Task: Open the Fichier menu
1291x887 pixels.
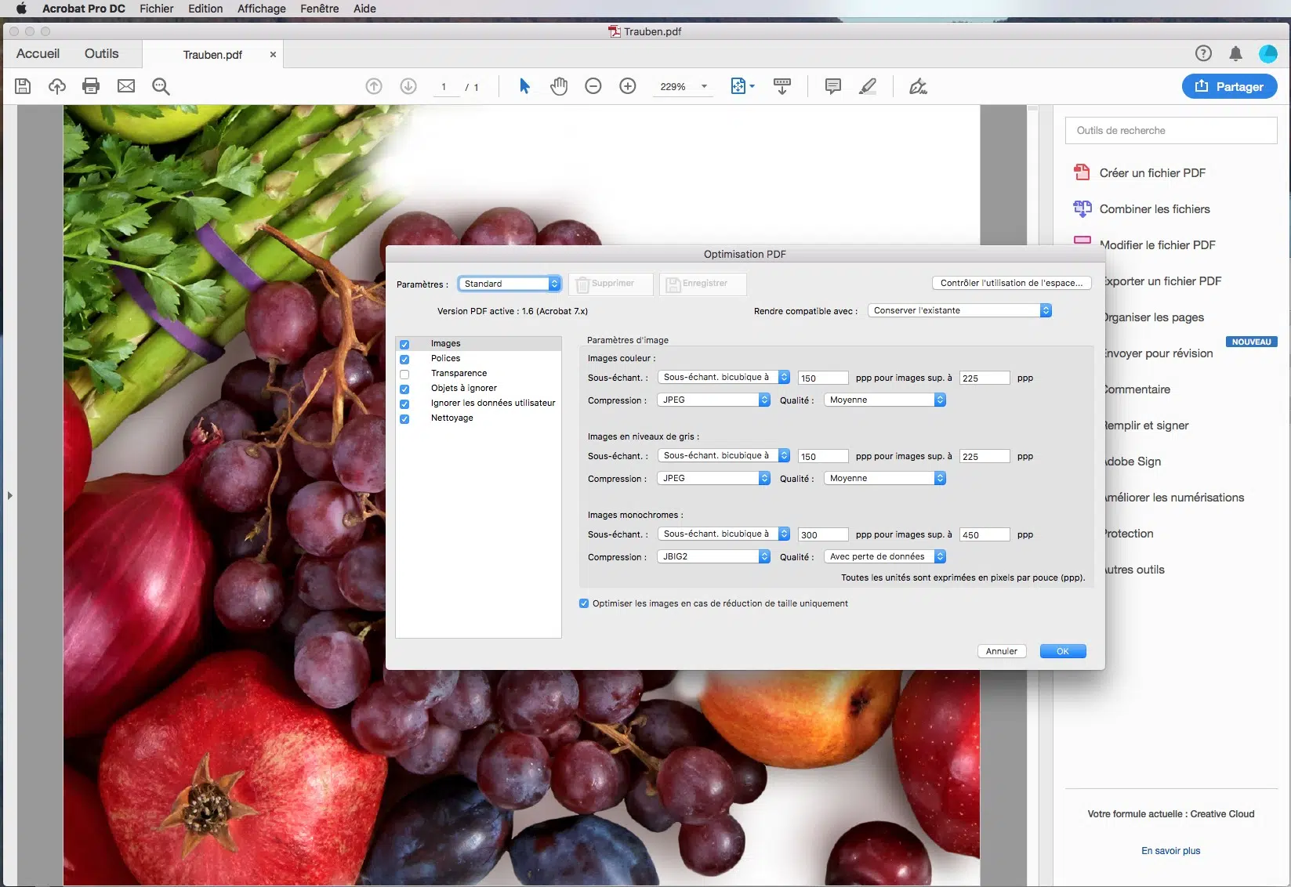Action: pos(157,9)
